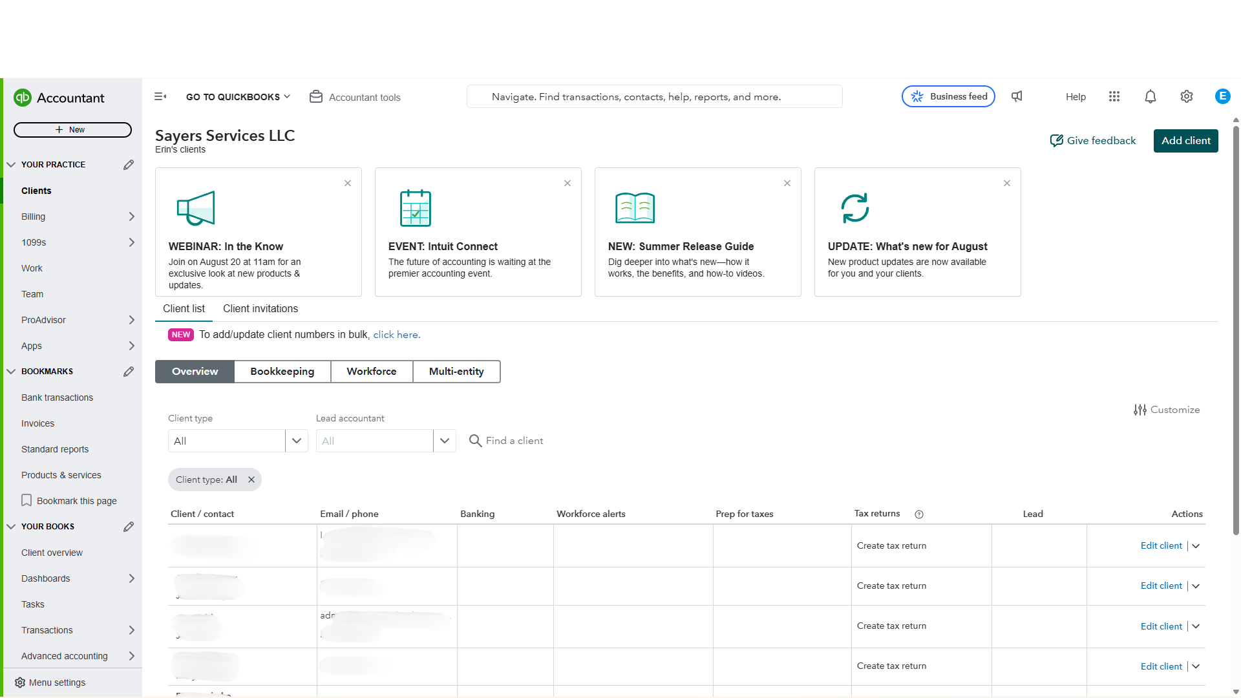
Task: Edit the Your Books section pencil
Action: (129, 527)
